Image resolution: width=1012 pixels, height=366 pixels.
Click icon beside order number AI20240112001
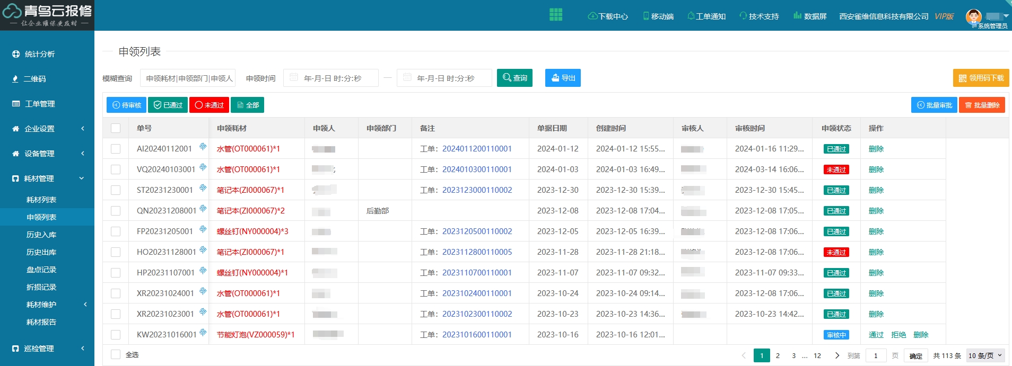(203, 147)
